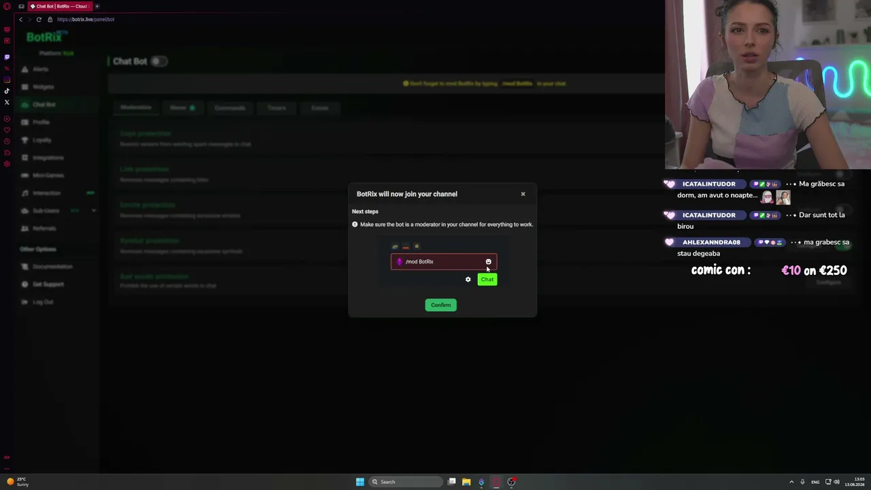Switch to the Timers tab
The width and height of the screenshot is (871, 490).
point(276,108)
